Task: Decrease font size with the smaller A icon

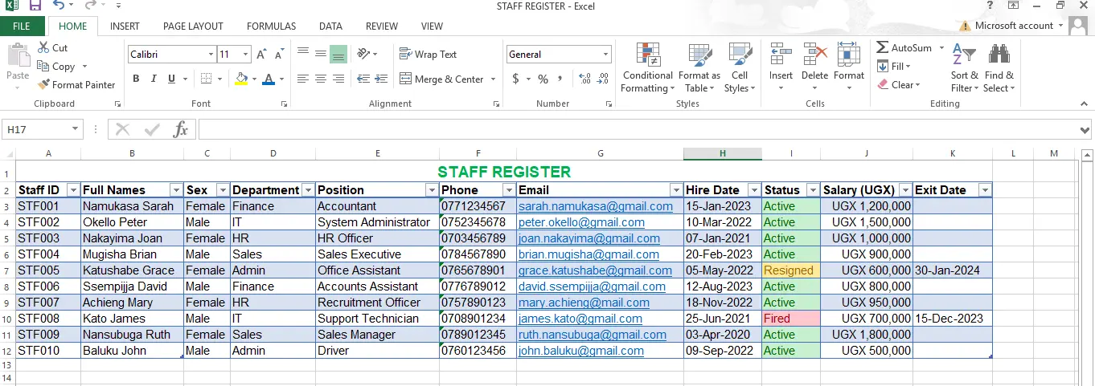Action: click(x=279, y=55)
